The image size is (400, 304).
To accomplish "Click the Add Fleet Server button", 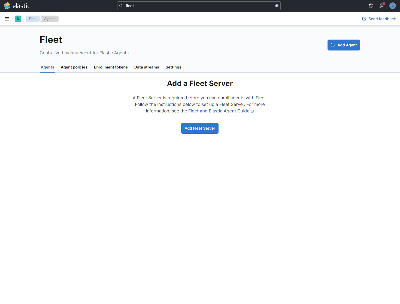I will [x=200, y=128].
